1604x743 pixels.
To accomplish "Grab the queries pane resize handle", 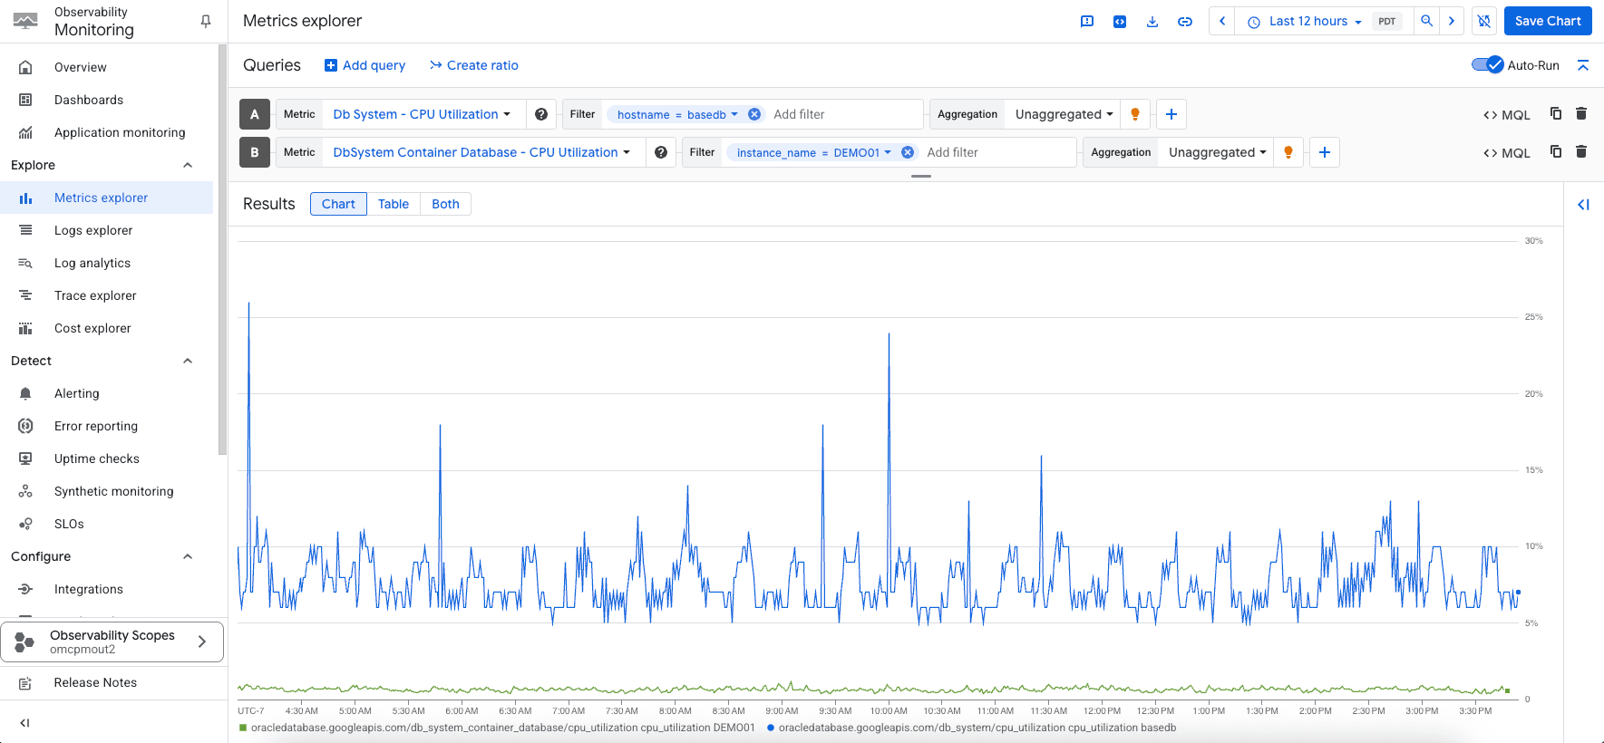I will (x=921, y=176).
